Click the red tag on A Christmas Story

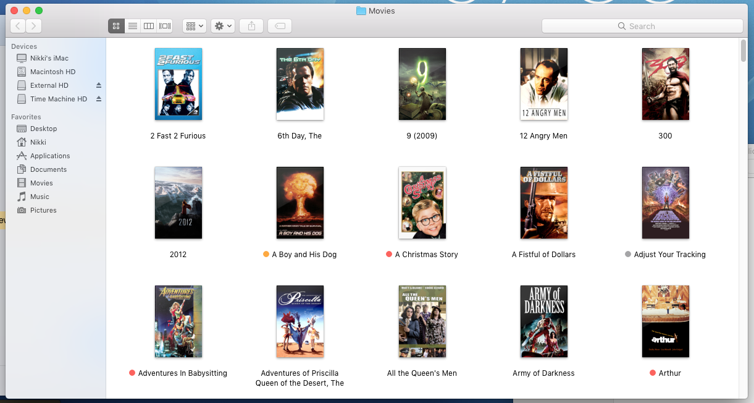coord(389,254)
